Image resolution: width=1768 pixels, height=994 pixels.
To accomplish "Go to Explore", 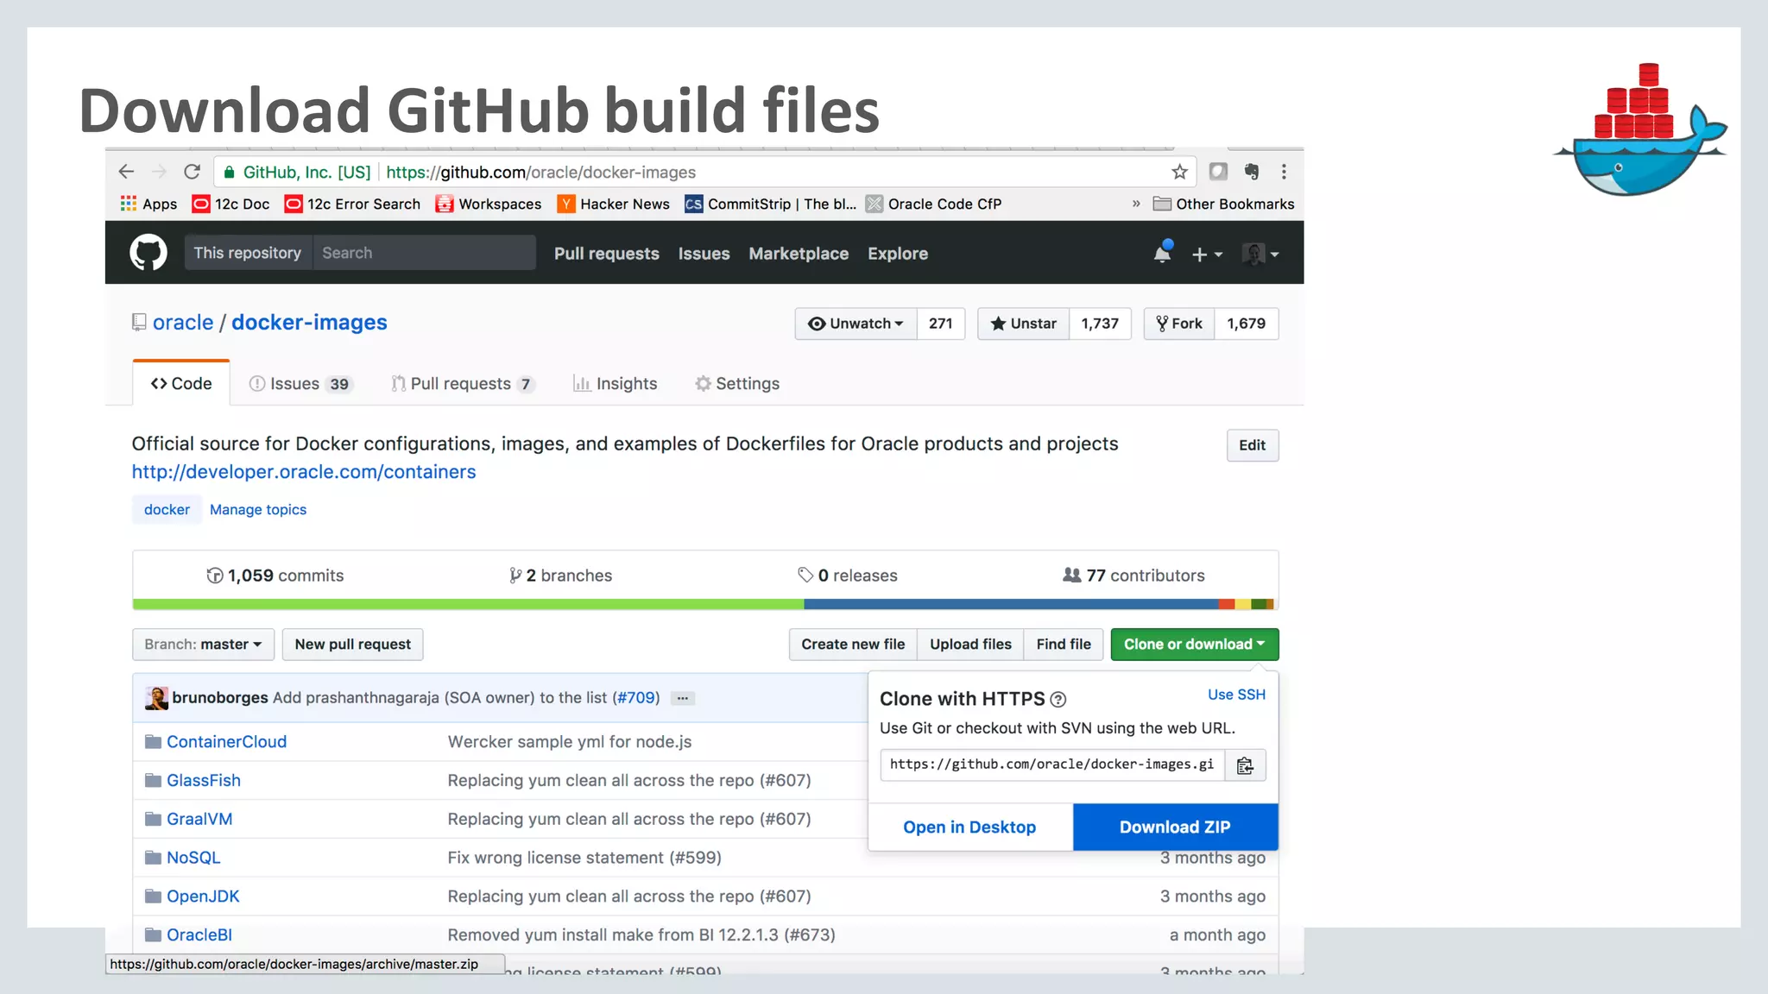I will (898, 254).
